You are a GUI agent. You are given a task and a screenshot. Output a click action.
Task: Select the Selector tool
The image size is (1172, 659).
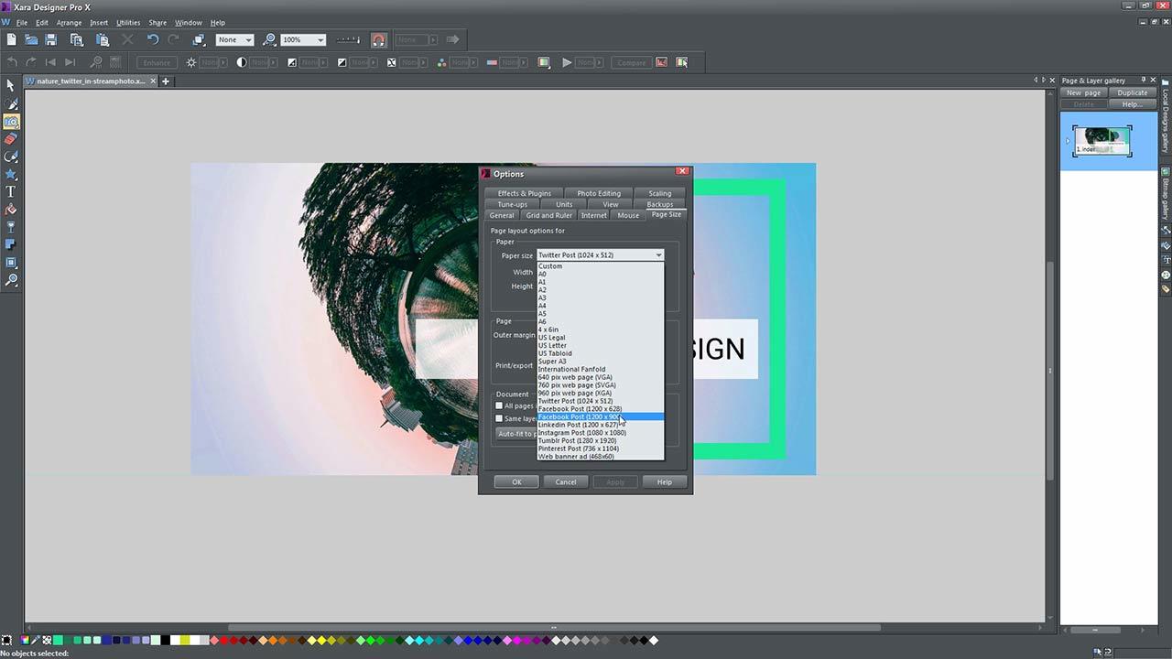(11, 85)
